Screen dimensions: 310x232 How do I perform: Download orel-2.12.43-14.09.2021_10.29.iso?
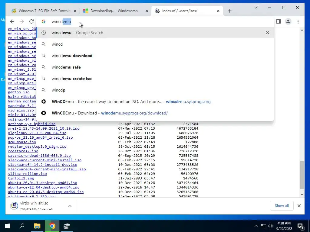tap(44, 128)
